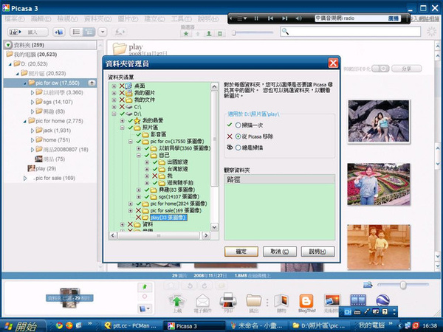Click the green pin hold-items icon in tray
This screenshot has width=443, height=332.
(145, 287)
